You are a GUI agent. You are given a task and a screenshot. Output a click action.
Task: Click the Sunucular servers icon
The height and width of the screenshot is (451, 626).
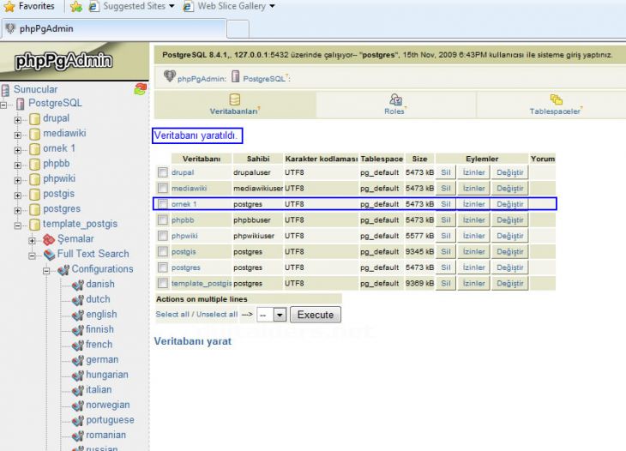[x=5, y=89]
